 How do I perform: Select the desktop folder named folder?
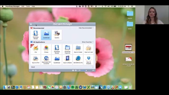[130, 25]
